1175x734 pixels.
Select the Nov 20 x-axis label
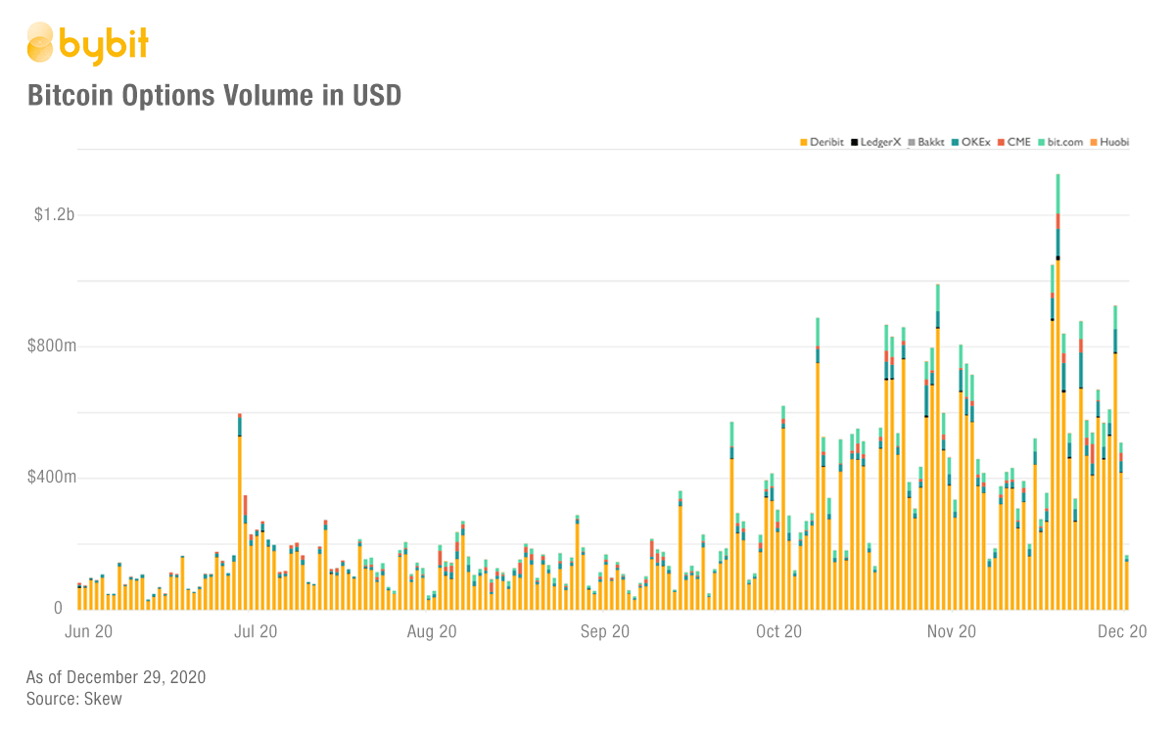952,632
